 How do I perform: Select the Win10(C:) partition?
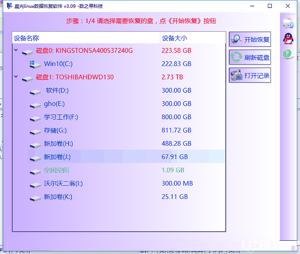(58, 64)
